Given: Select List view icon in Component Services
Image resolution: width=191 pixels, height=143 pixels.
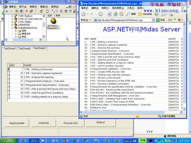Looking at the screenshot, I should [x=61, y=11].
